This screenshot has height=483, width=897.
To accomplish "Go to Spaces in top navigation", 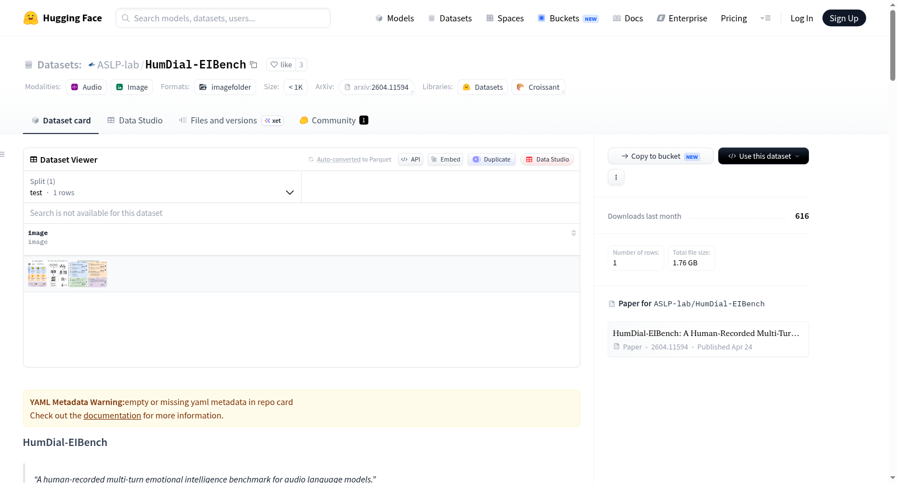I will click(505, 18).
